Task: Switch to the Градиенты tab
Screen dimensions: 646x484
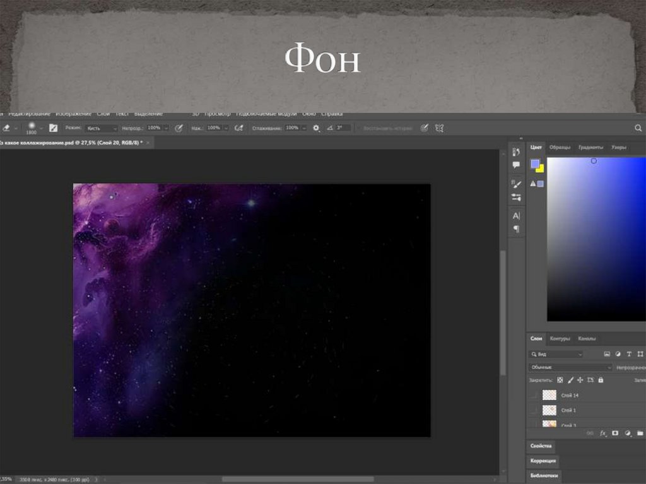Action: (590, 147)
